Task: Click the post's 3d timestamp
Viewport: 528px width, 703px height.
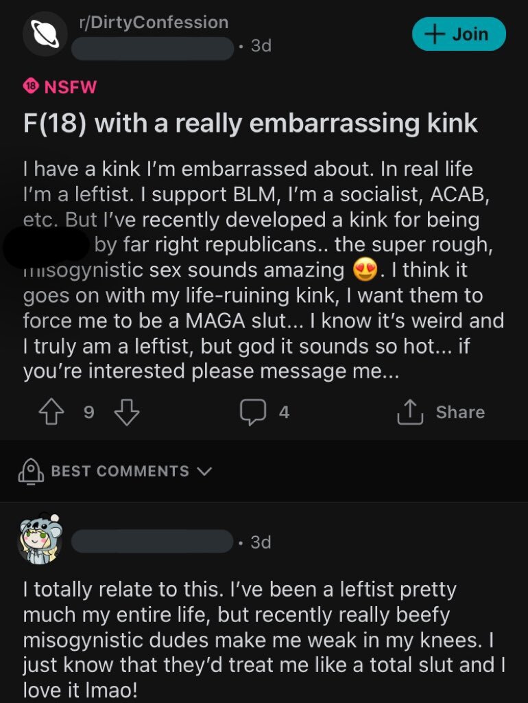Action: (261, 46)
